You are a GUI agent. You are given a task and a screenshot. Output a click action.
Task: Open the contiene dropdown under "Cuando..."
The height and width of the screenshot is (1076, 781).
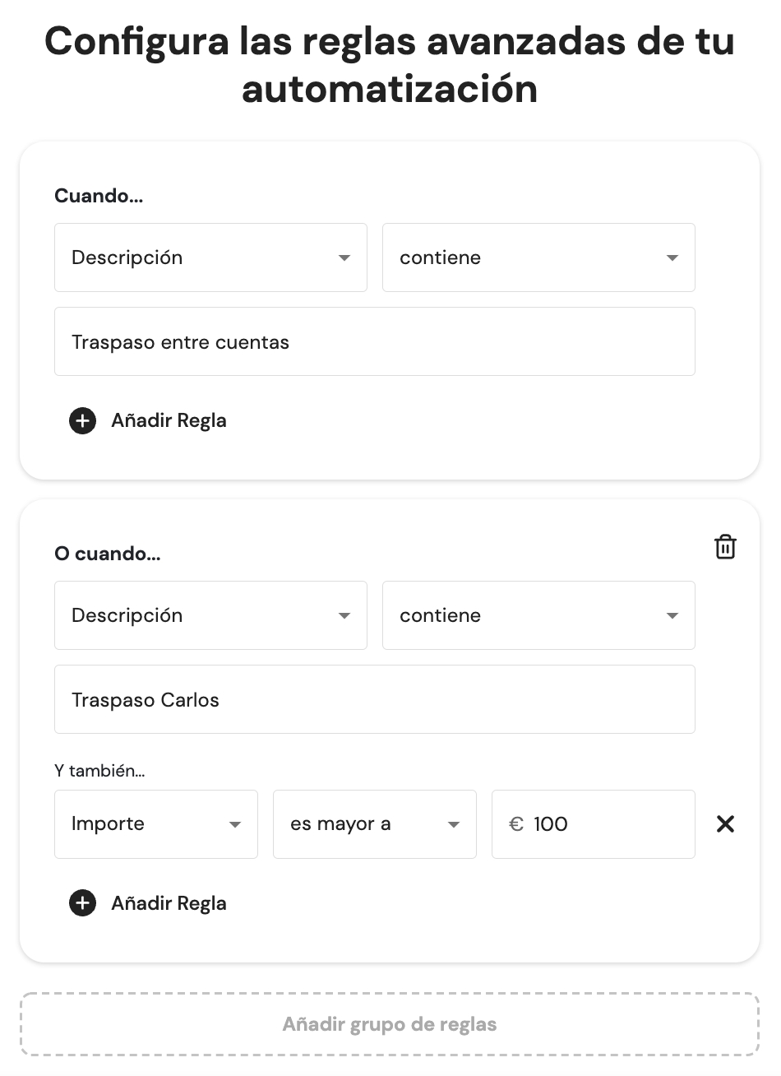pyautogui.click(x=538, y=257)
